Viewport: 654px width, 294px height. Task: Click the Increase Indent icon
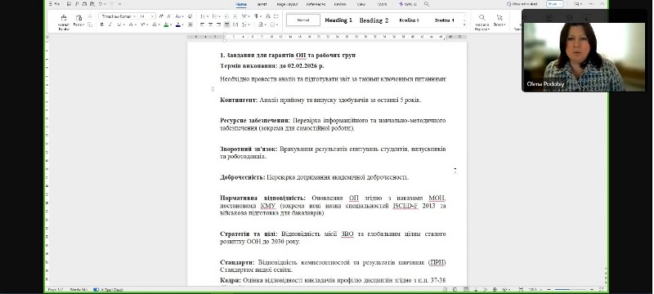(235, 16)
